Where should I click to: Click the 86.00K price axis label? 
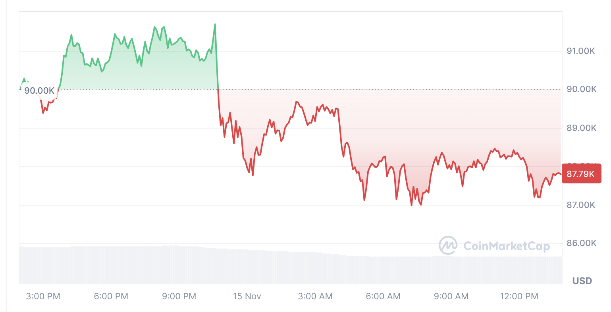click(581, 243)
